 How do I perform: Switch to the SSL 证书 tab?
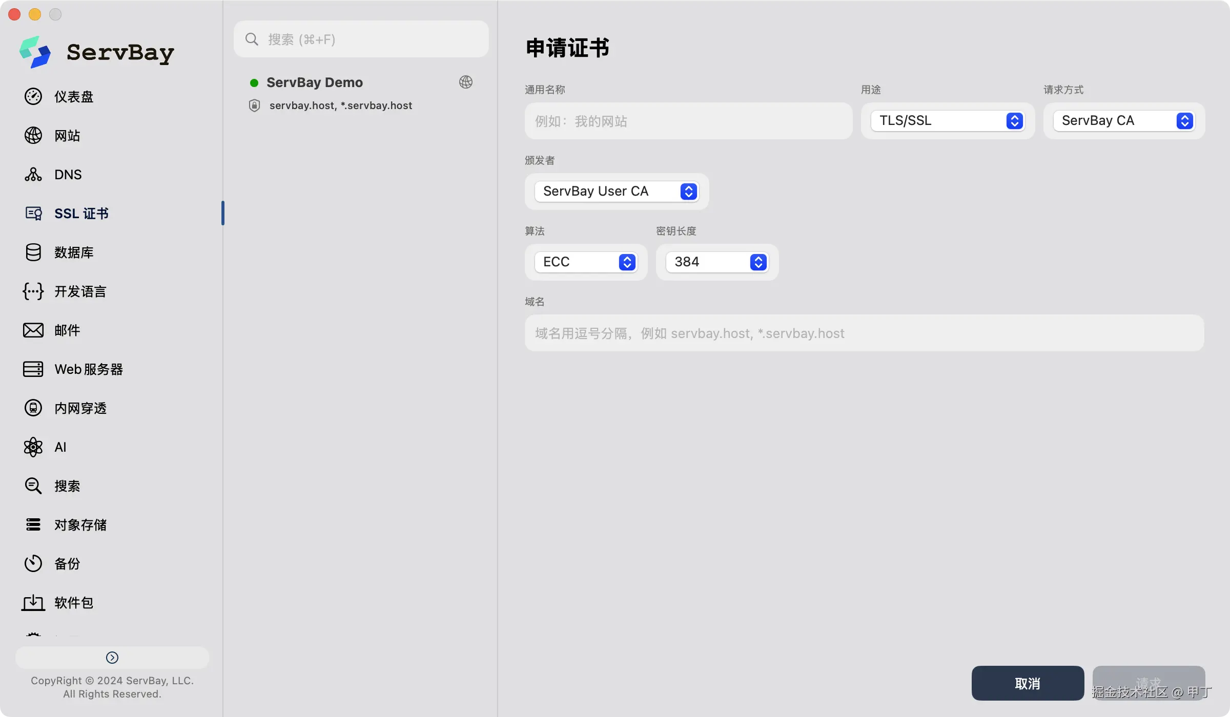coord(81,213)
